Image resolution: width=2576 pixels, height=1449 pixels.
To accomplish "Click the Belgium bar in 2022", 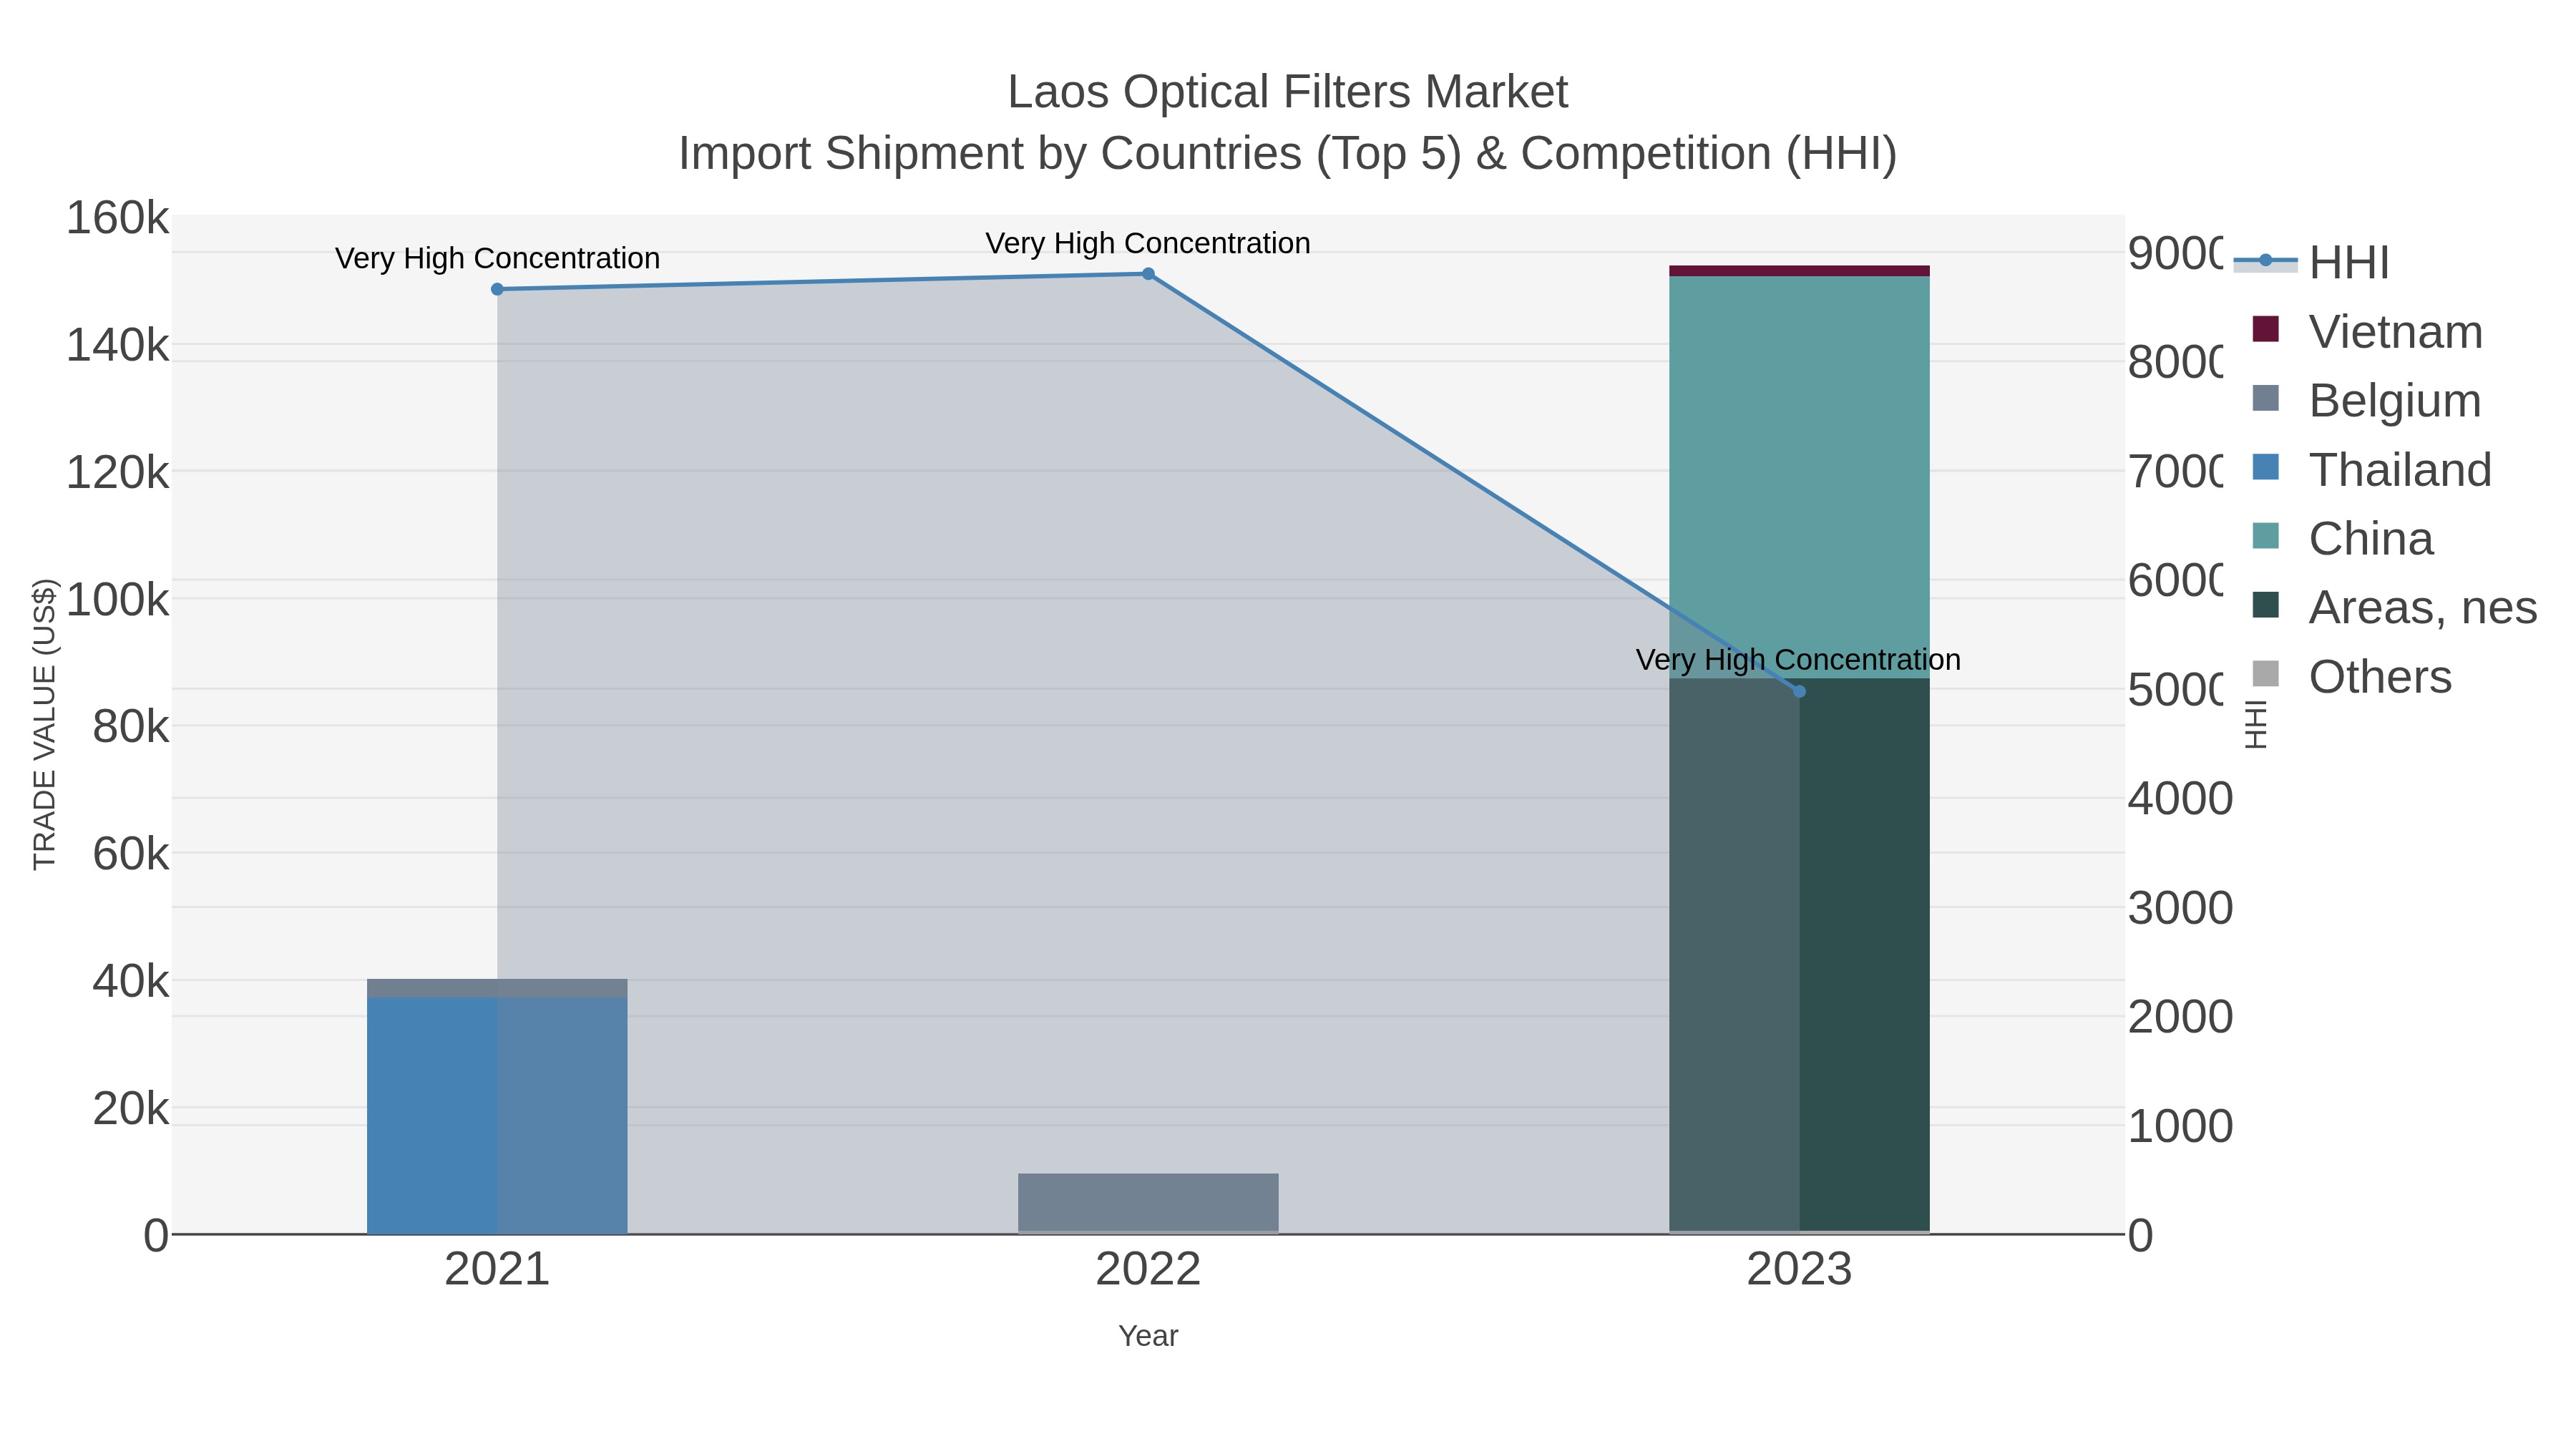I will [x=1148, y=1203].
